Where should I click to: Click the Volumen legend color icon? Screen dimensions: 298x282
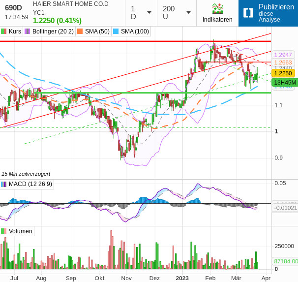tap(3, 231)
